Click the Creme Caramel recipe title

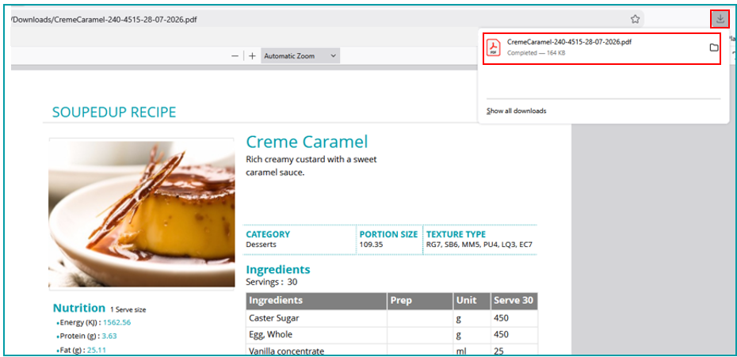tap(307, 142)
